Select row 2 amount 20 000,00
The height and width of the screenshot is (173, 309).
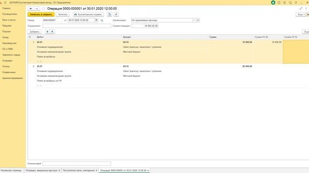point(247,66)
